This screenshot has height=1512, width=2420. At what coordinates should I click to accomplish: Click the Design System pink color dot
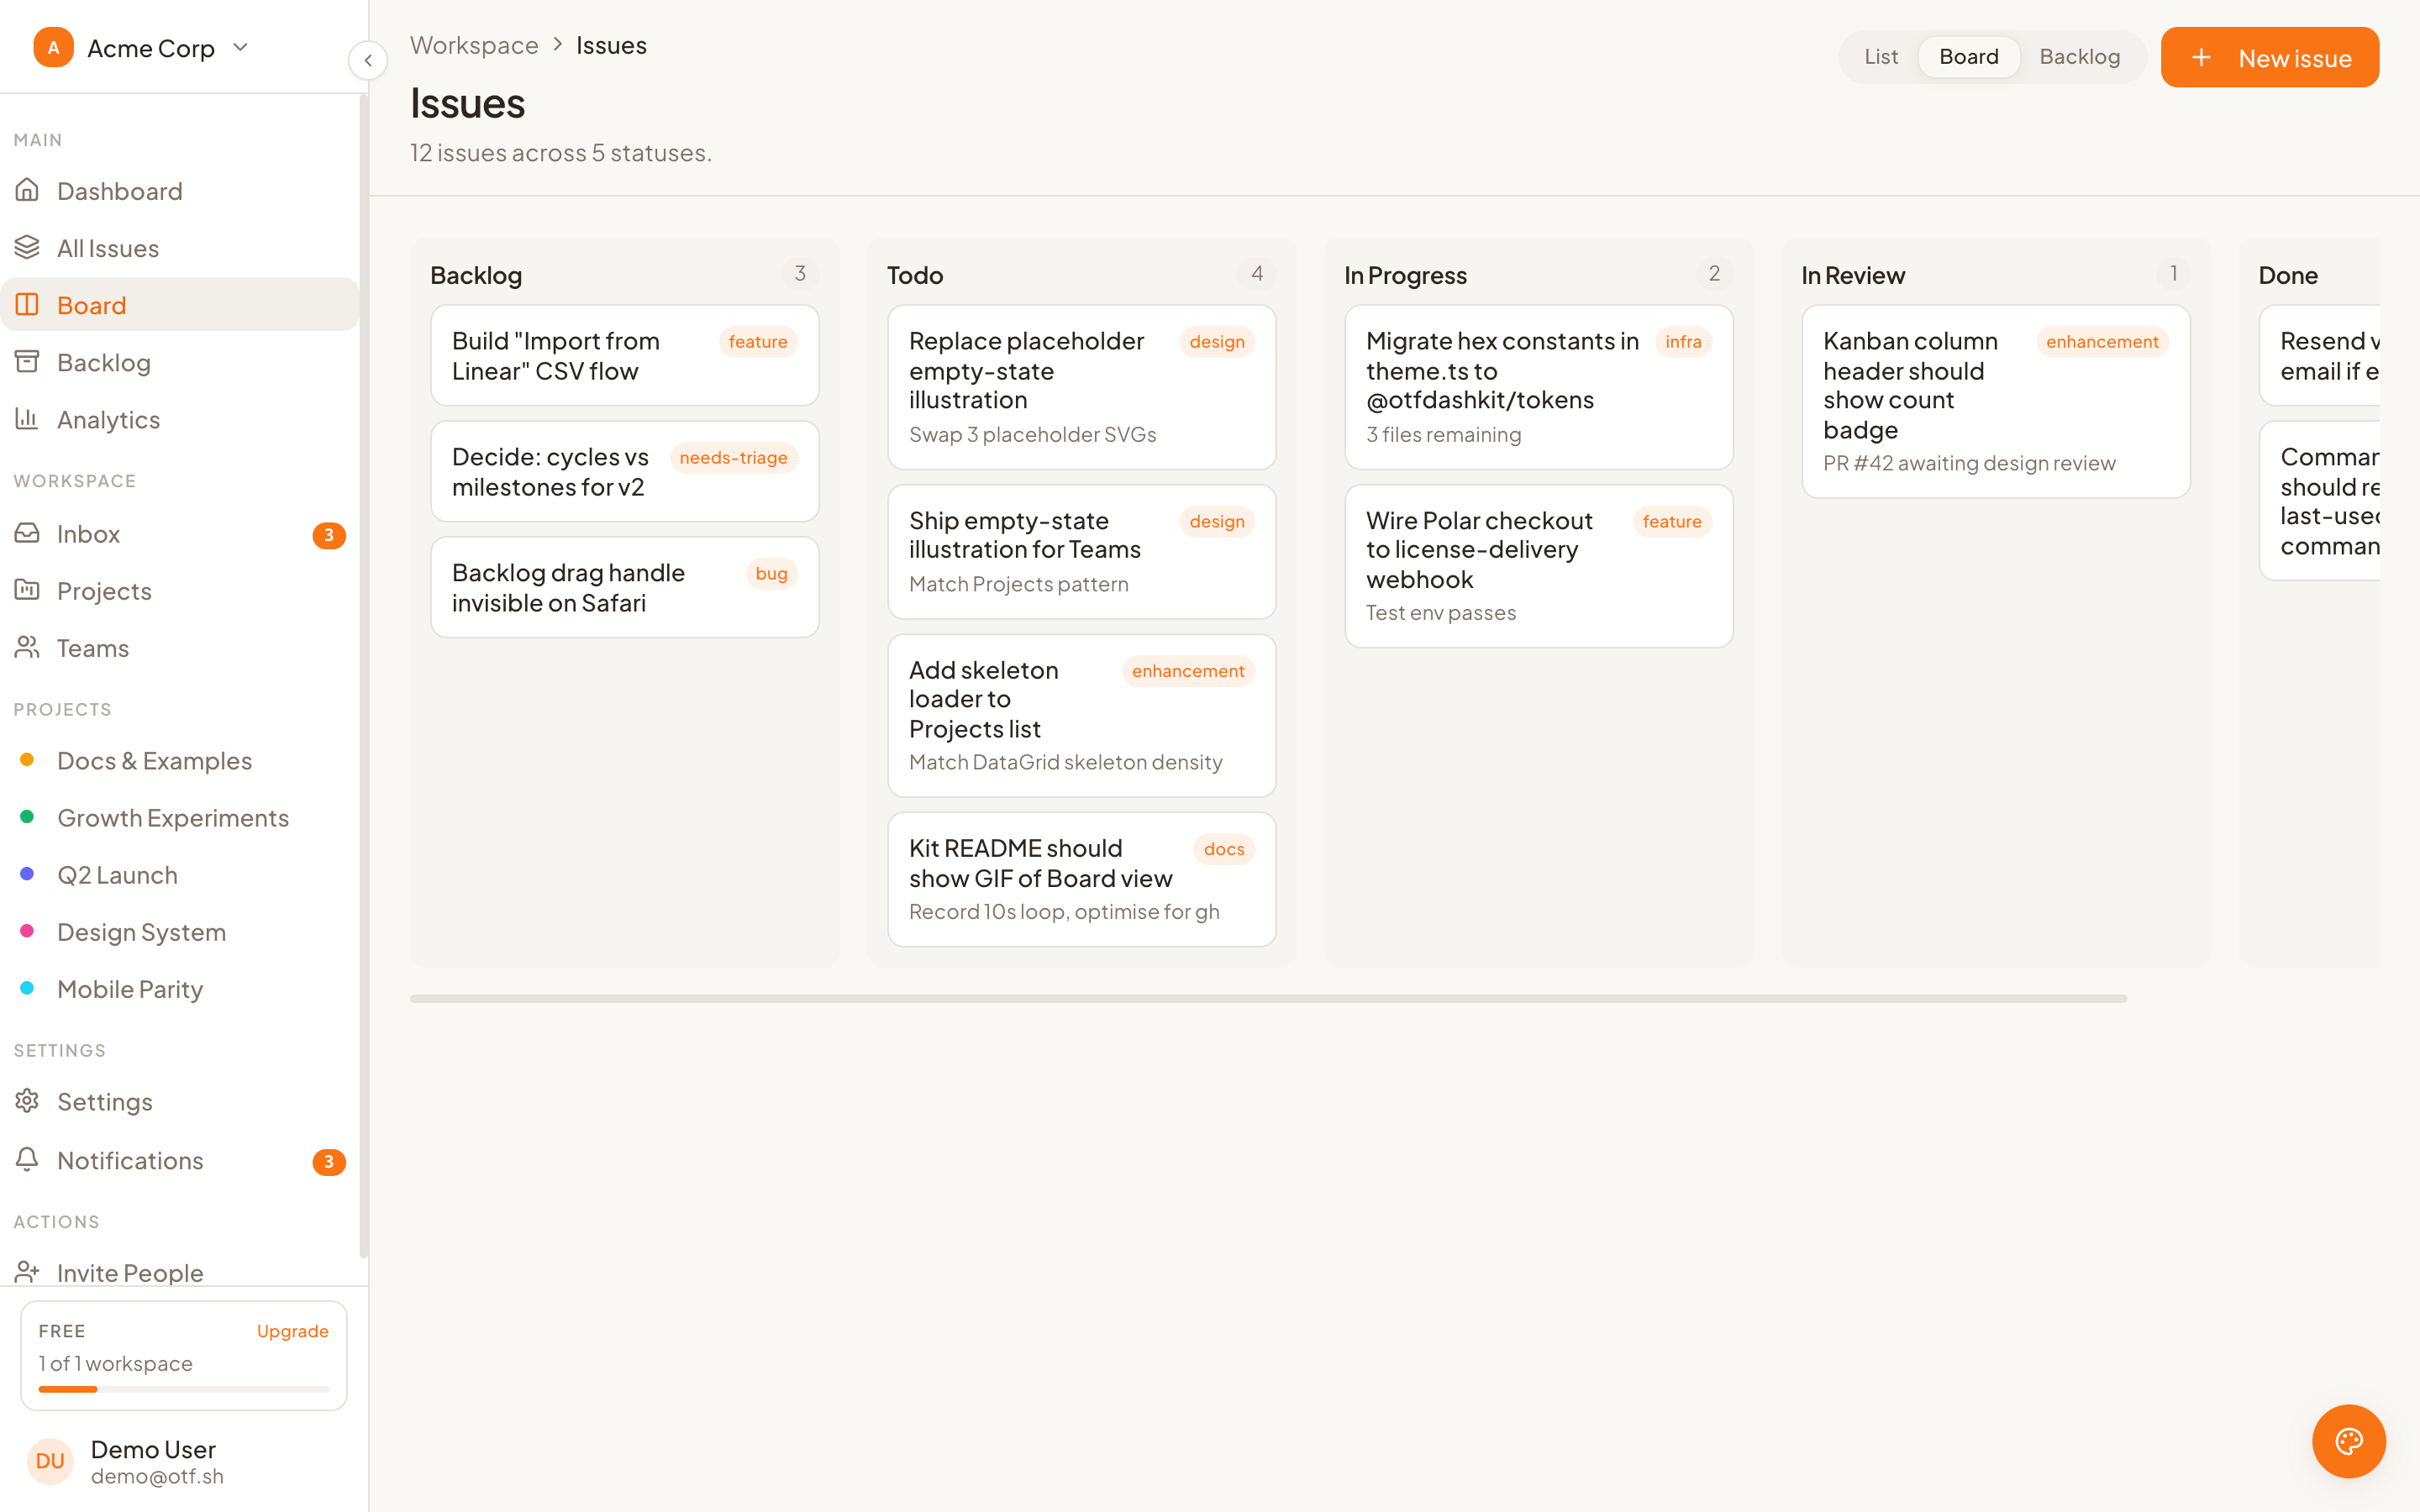coord(27,931)
